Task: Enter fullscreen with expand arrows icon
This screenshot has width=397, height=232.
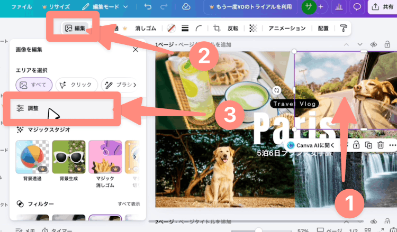Action: pyautogui.click(x=381, y=230)
